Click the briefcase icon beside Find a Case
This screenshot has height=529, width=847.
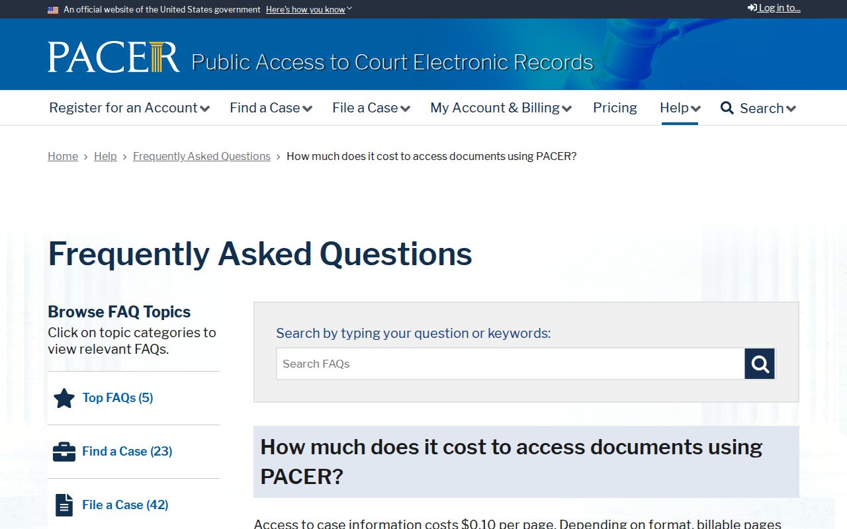pyautogui.click(x=64, y=452)
